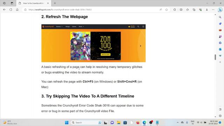The image size is (224, 126).
Task: Click the 'Shift+Cmd+R' bold text
Action: tap(127, 82)
